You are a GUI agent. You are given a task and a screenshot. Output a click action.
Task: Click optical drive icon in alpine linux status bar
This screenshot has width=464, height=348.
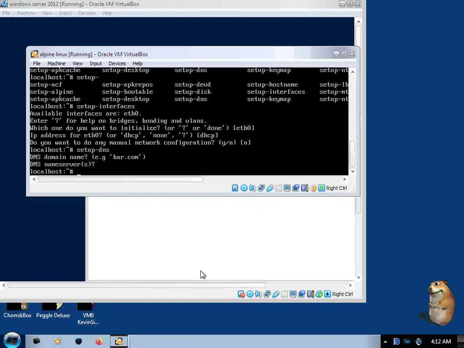(x=244, y=188)
